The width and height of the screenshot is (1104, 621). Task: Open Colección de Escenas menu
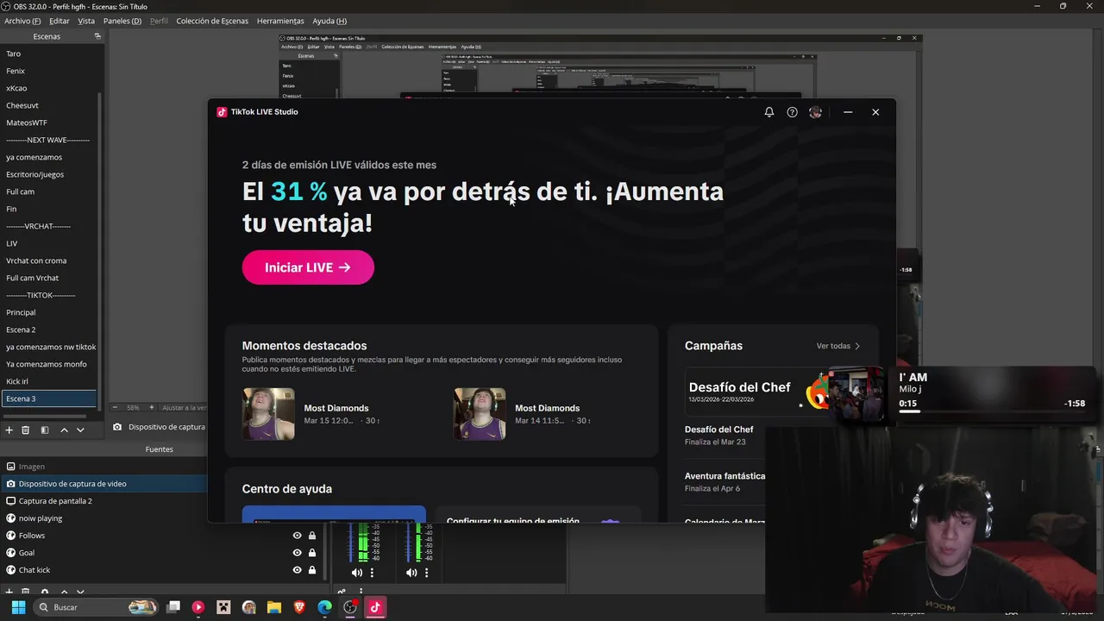click(x=212, y=21)
